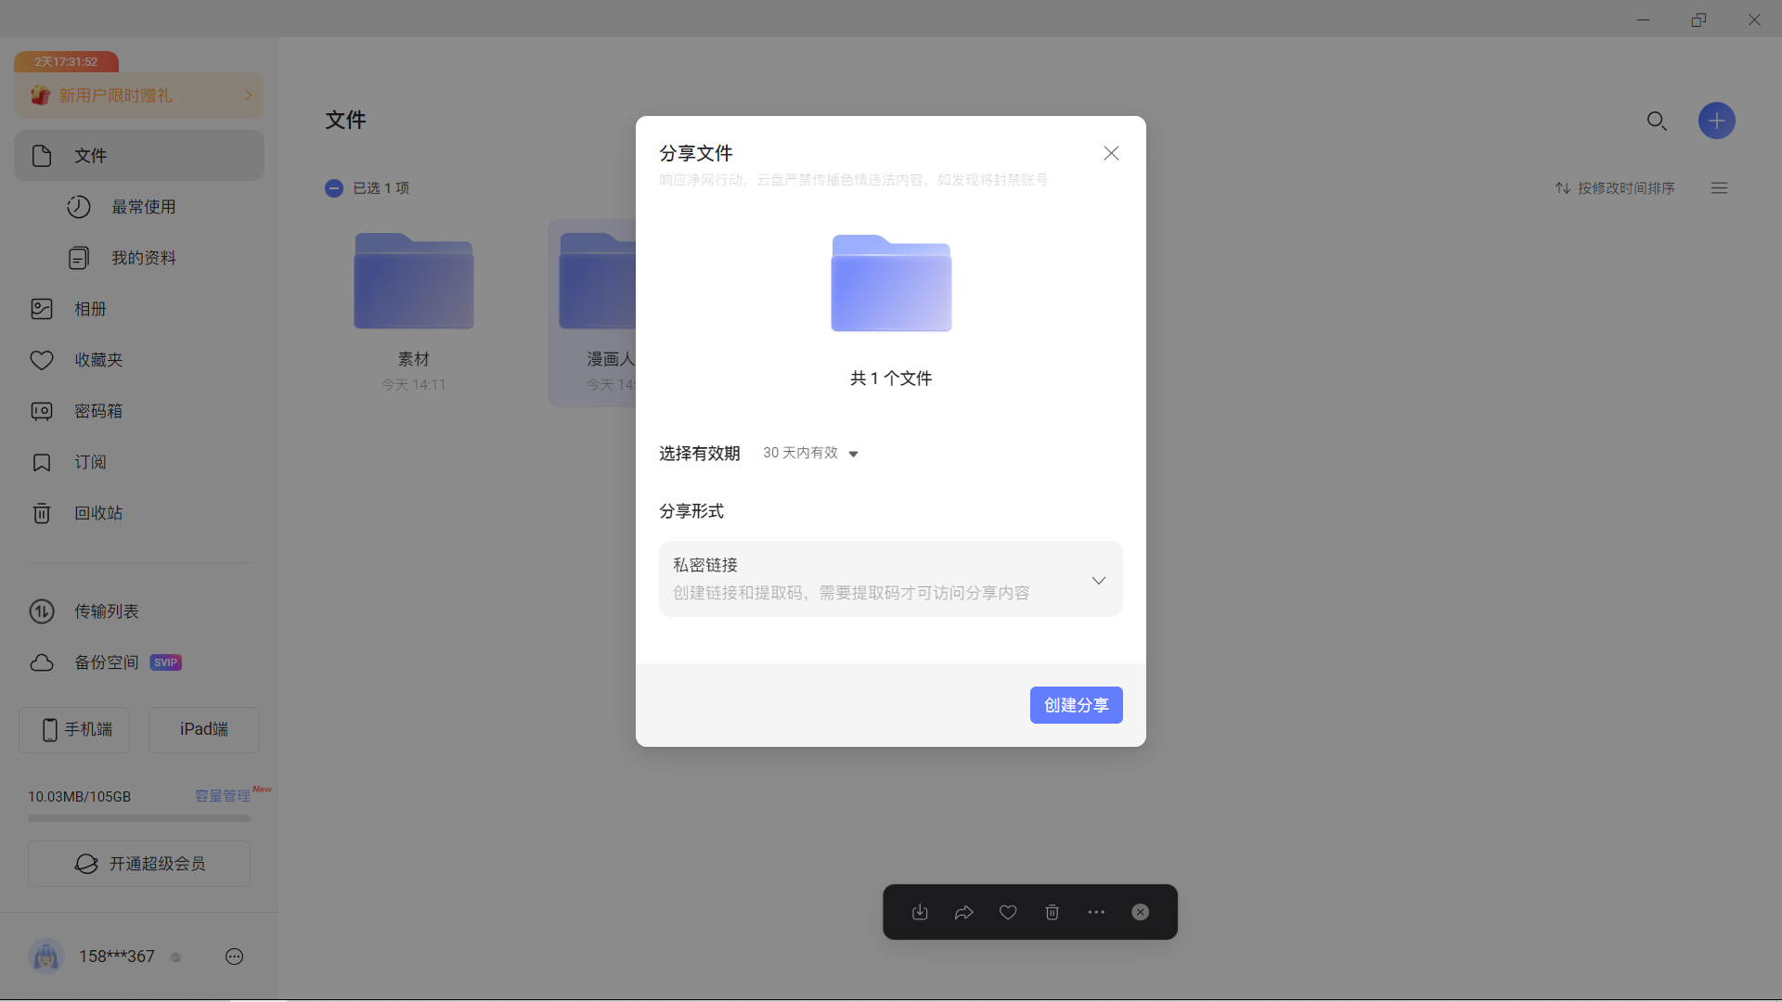1782x1002 pixels.
Task: Click the search magnifier icon
Action: point(1657,121)
